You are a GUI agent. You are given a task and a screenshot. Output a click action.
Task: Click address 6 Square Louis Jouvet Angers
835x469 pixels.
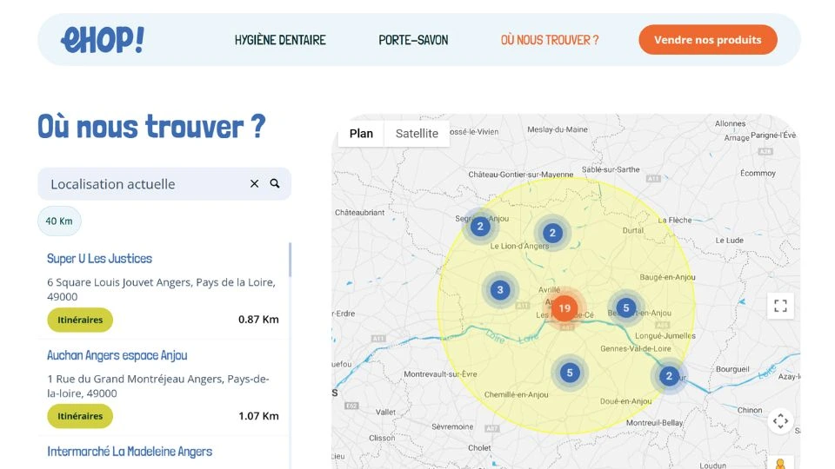click(161, 289)
